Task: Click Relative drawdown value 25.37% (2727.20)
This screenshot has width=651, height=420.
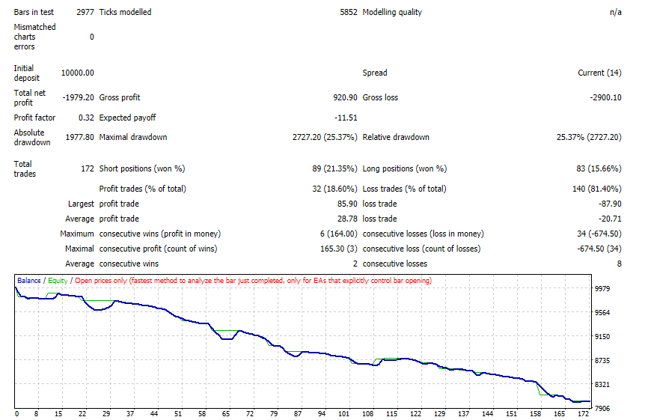Action: coord(589,137)
